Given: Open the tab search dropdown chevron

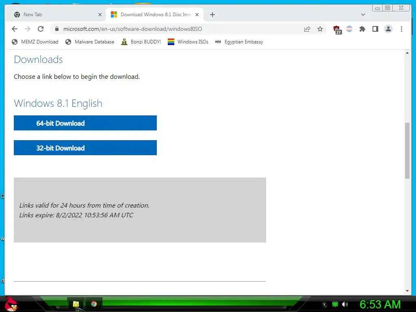Looking at the screenshot, I should point(363,15).
